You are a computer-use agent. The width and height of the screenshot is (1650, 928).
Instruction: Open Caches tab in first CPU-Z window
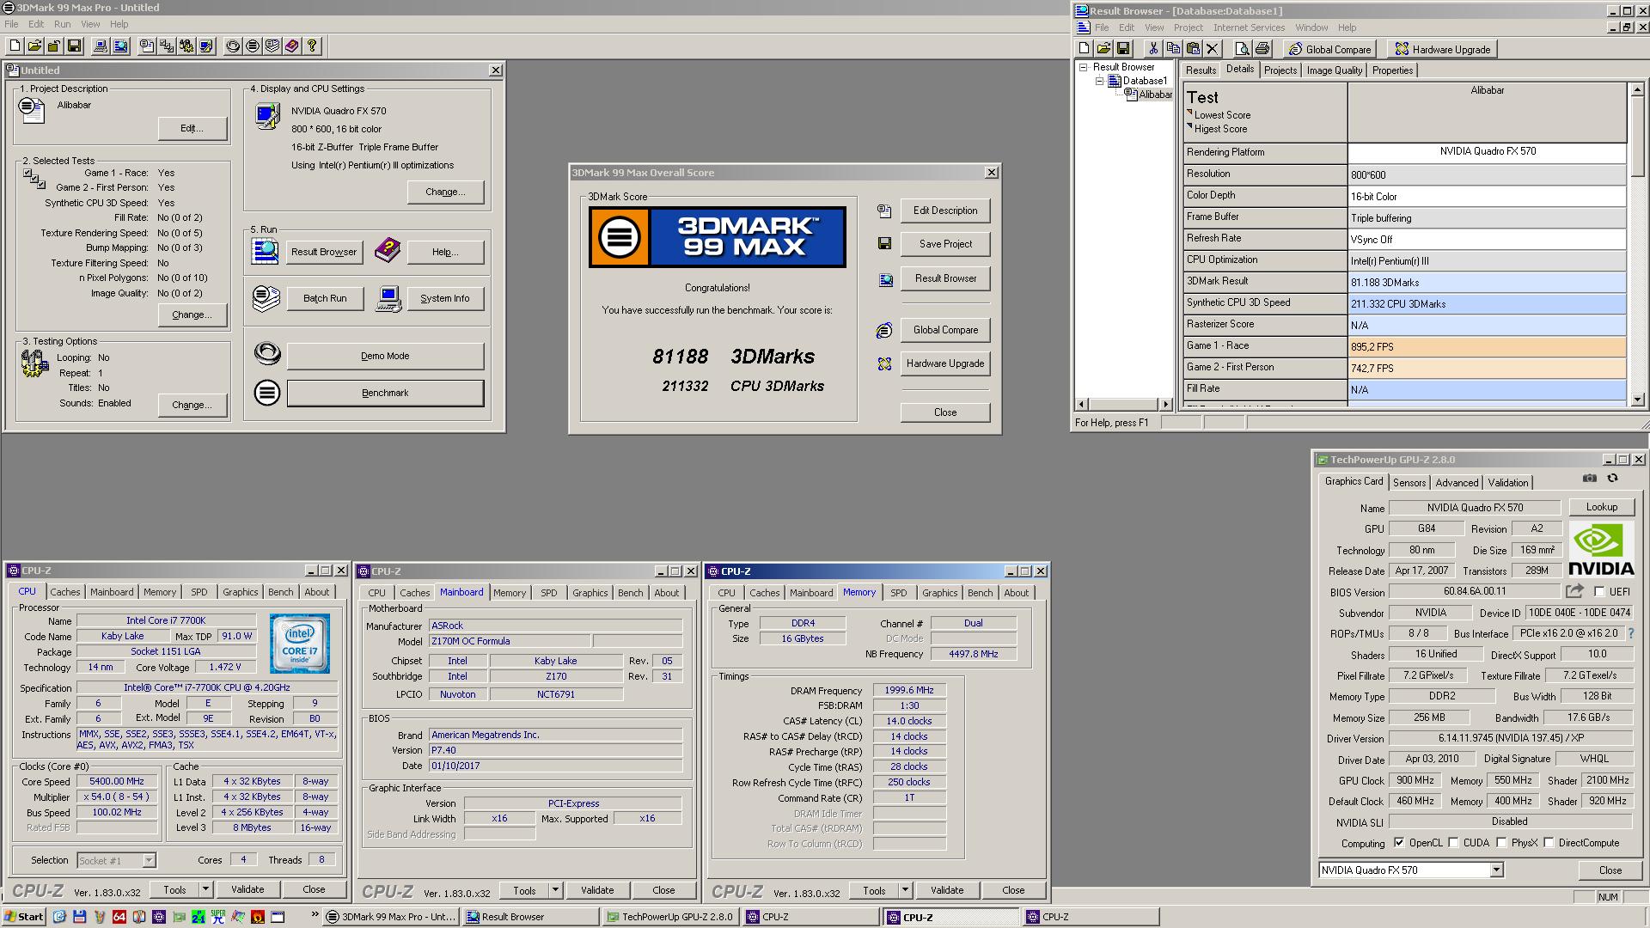[x=64, y=592]
